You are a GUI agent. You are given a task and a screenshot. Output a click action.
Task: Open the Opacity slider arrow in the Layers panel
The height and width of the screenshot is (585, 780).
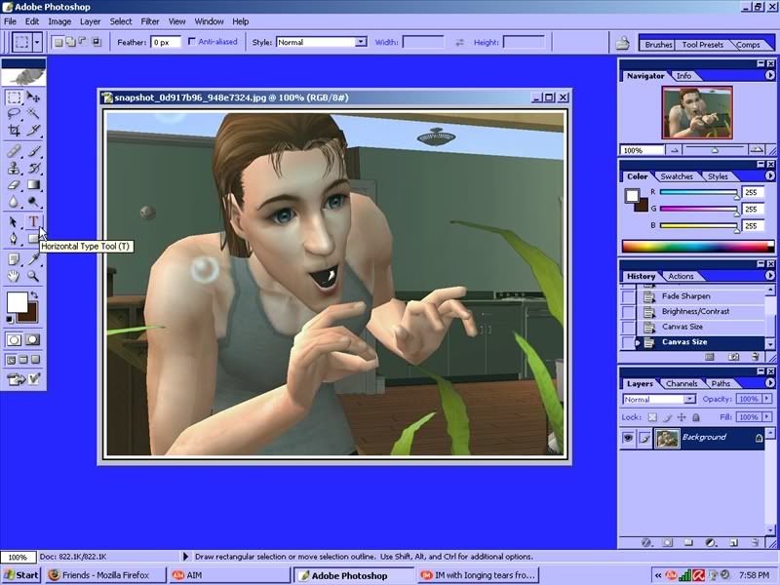point(767,399)
